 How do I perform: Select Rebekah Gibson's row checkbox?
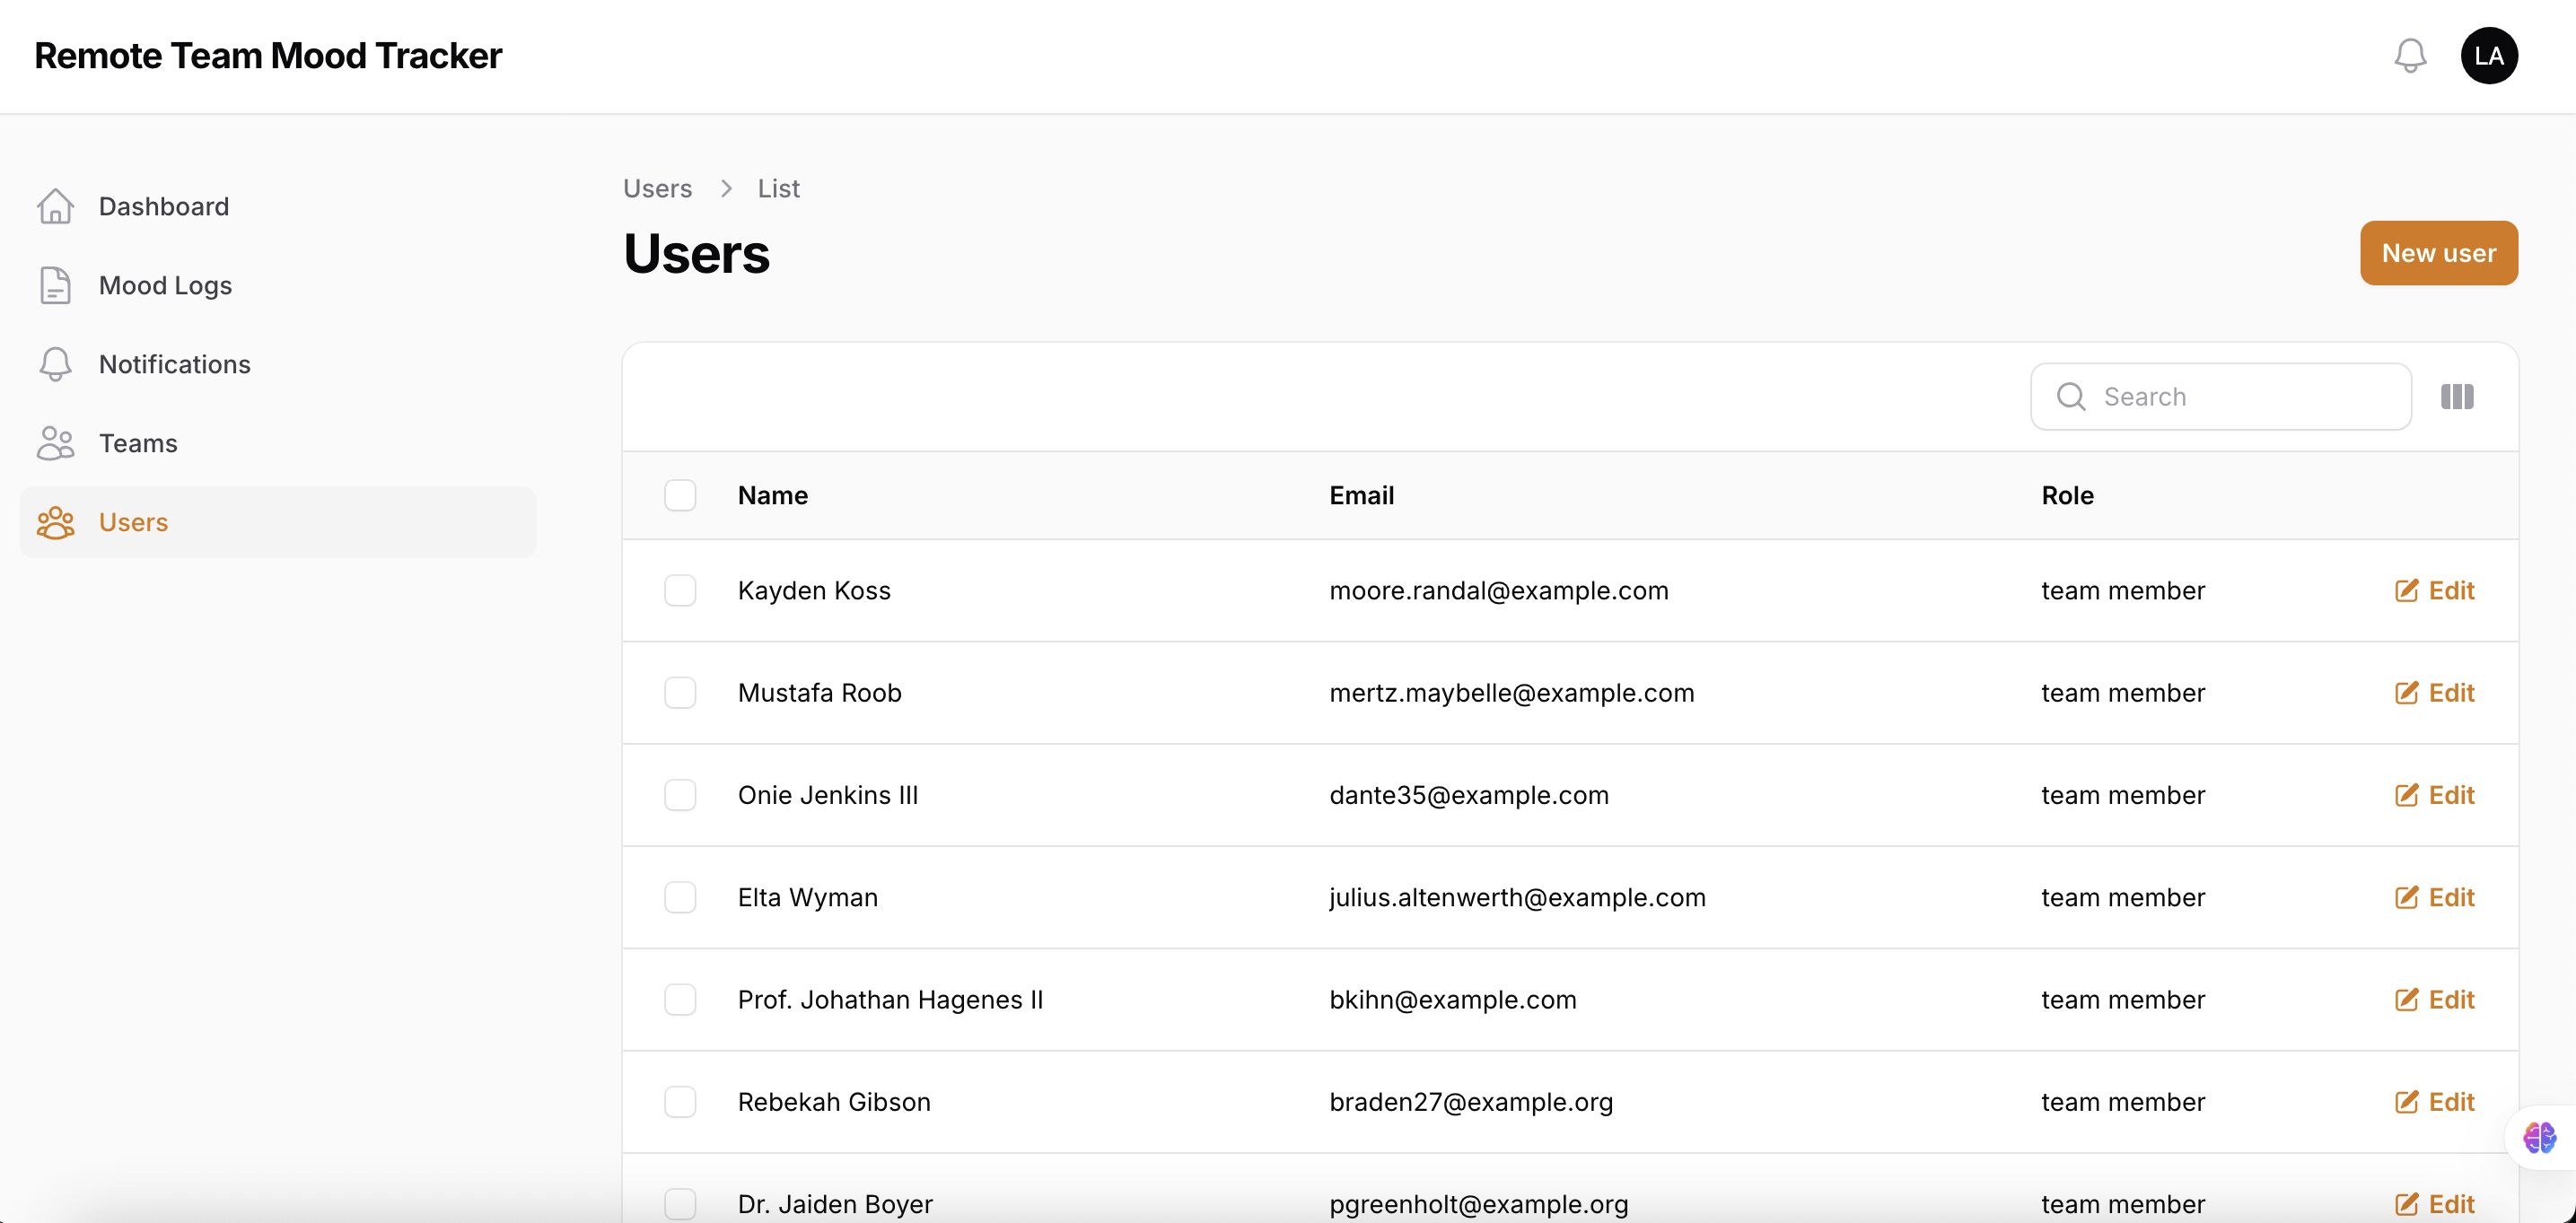coord(680,1102)
